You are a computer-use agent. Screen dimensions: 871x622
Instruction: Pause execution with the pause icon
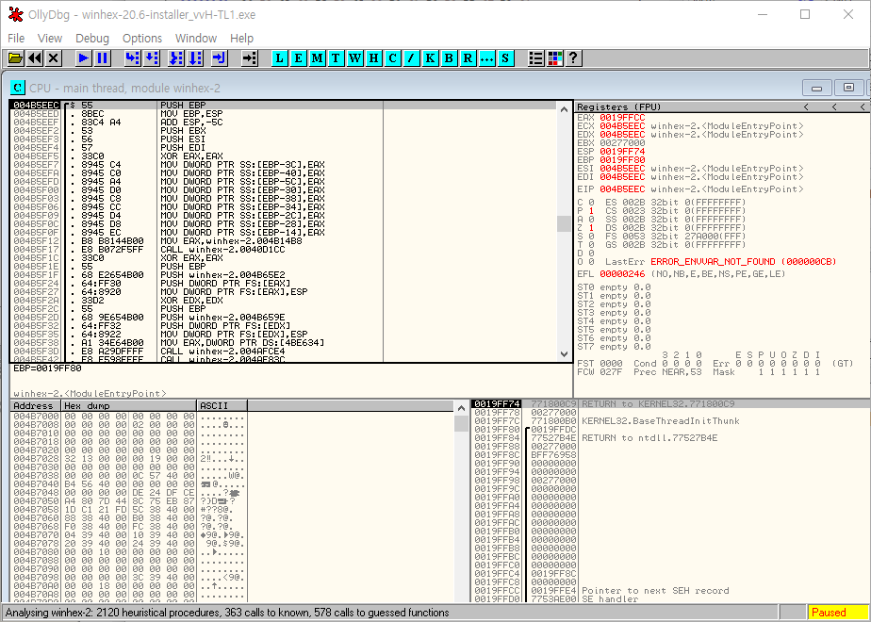click(x=103, y=57)
